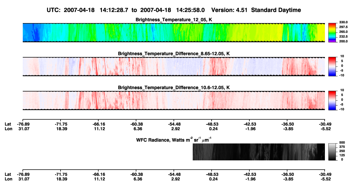
Task: Click upper axis latitude value -42.53
Action: pyautogui.click(x=249, y=124)
